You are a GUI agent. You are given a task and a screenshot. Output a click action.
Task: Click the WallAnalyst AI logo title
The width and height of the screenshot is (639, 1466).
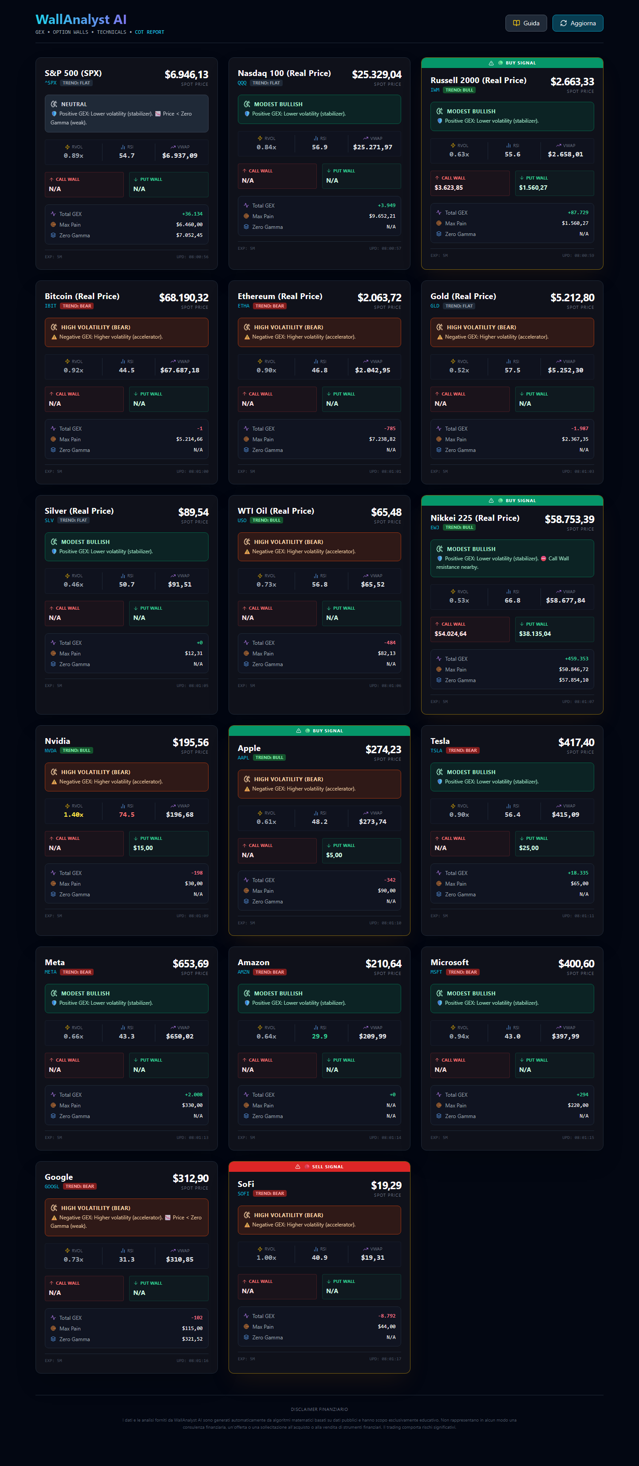(81, 20)
